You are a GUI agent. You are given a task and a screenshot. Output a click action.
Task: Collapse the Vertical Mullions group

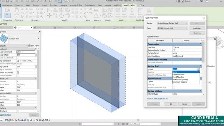click(x=201, y=91)
